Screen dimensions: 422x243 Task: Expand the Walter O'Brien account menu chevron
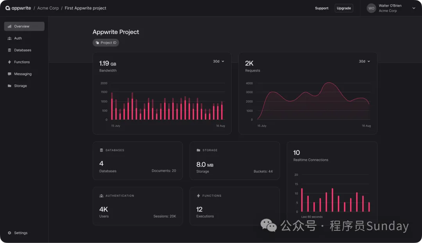pyautogui.click(x=414, y=8)
